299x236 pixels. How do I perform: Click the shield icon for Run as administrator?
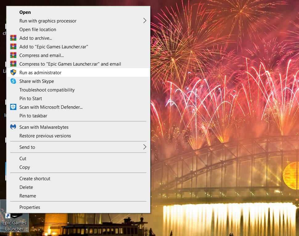tap(13, 72)
